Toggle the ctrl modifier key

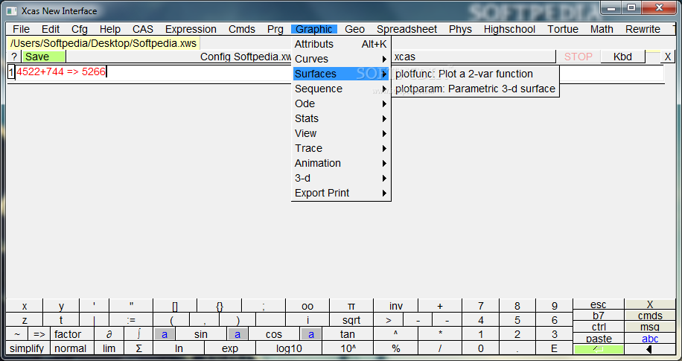coord(599,327)
